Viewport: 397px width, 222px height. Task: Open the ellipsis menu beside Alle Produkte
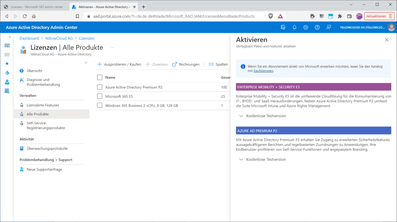click(x=112, y=48)
